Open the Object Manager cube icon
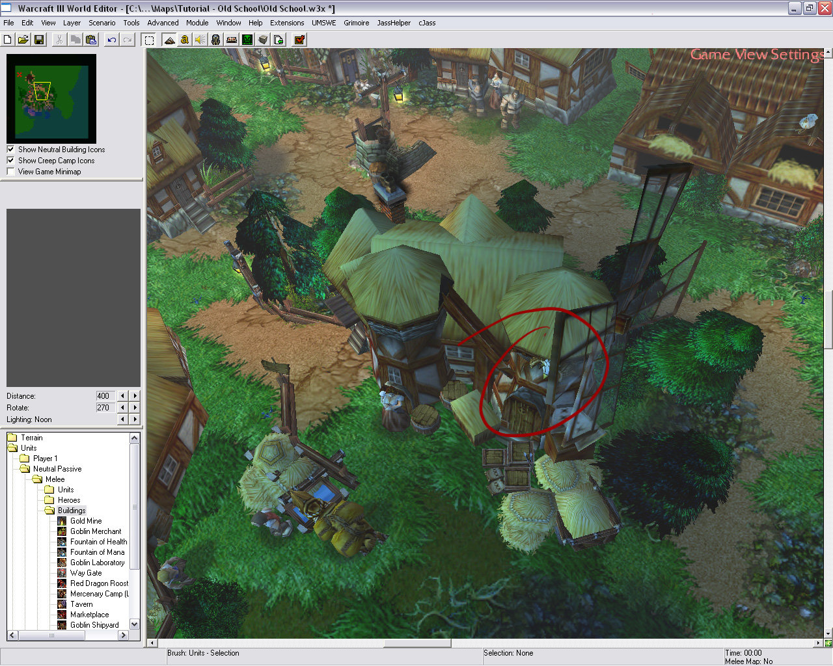The image size is (833, 666). point(263,40)
